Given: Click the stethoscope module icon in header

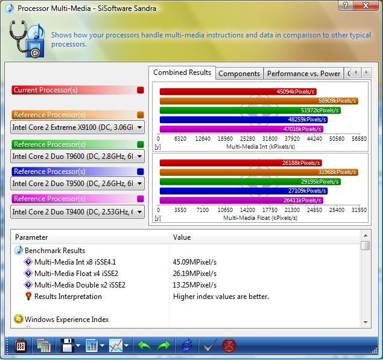Looking at the screenshot, I should click(x=27, y=39).
